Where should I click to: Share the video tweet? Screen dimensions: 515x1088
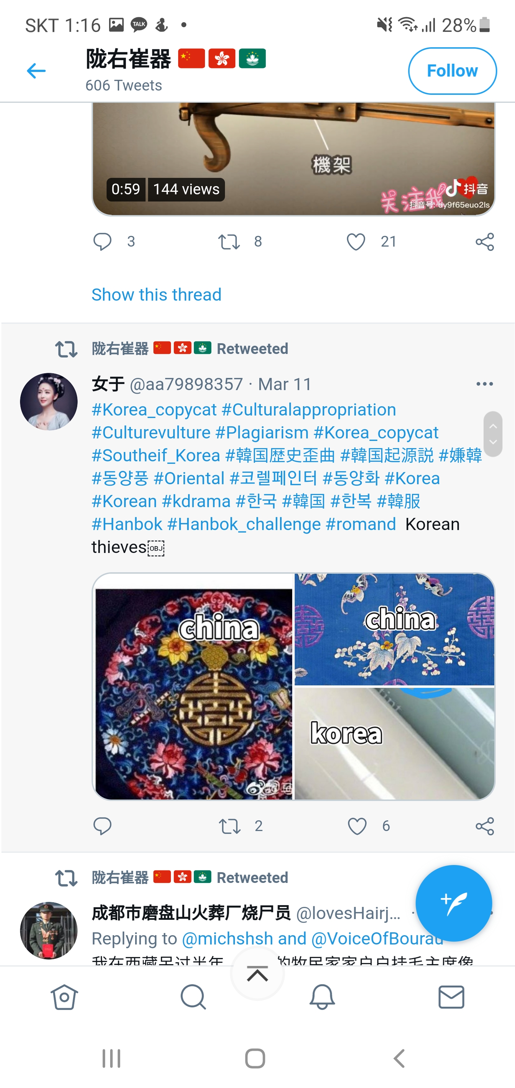485,242
